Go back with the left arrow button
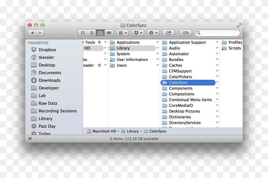 [32, 33]
